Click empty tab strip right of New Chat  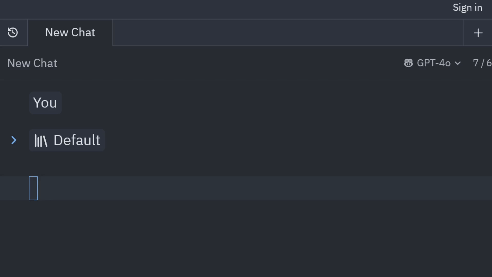[x=287, y=33]
